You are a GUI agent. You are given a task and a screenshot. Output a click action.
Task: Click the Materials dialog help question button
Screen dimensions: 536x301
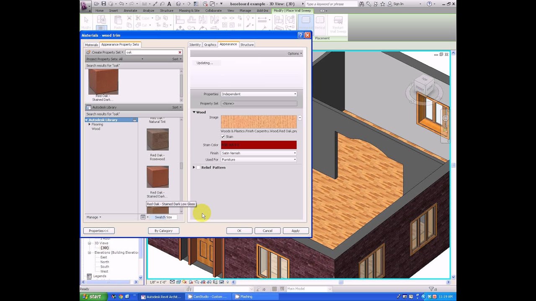(x=300, y=36)
